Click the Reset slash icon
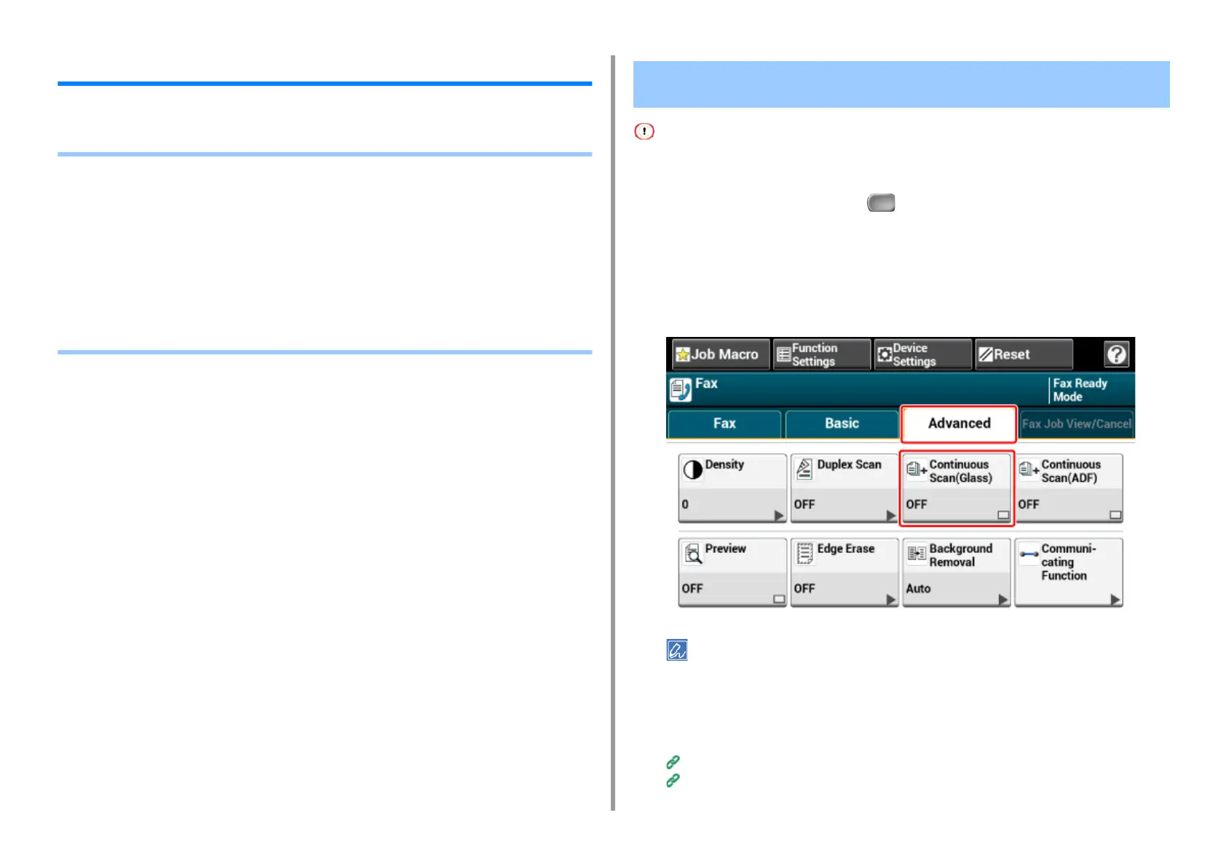The width and height of the screenshot is (1226, 866). point(986,354)
